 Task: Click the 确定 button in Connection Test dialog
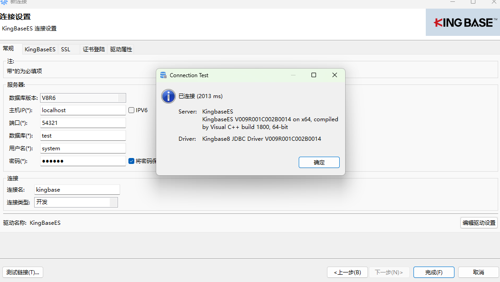(x=319, y=162)
